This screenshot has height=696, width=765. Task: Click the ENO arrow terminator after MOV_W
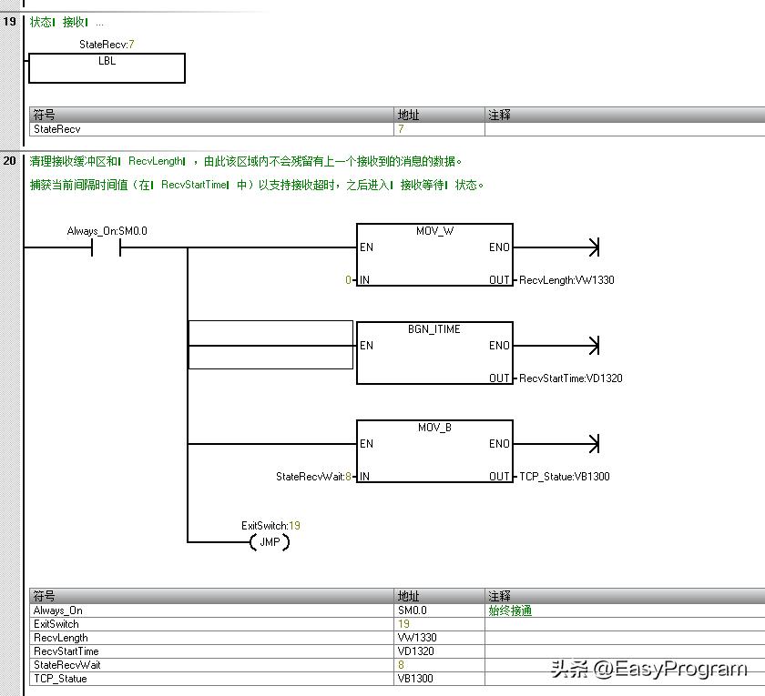click(594, 247)
